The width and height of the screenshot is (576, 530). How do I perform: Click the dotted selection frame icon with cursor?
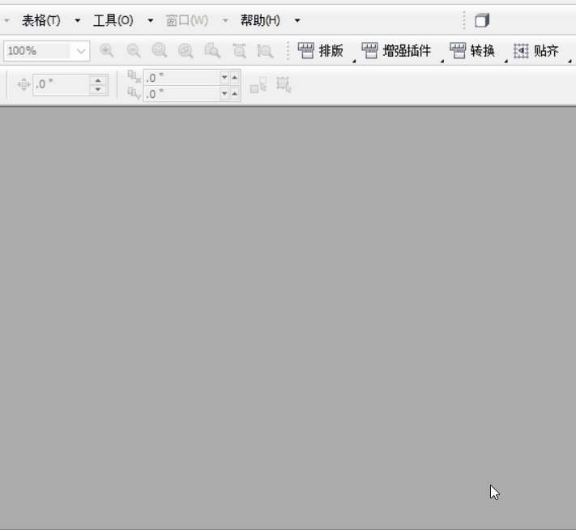click(x=283, y=83)
